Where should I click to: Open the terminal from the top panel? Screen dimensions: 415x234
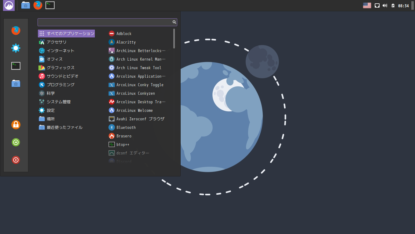tap(50, 5)
